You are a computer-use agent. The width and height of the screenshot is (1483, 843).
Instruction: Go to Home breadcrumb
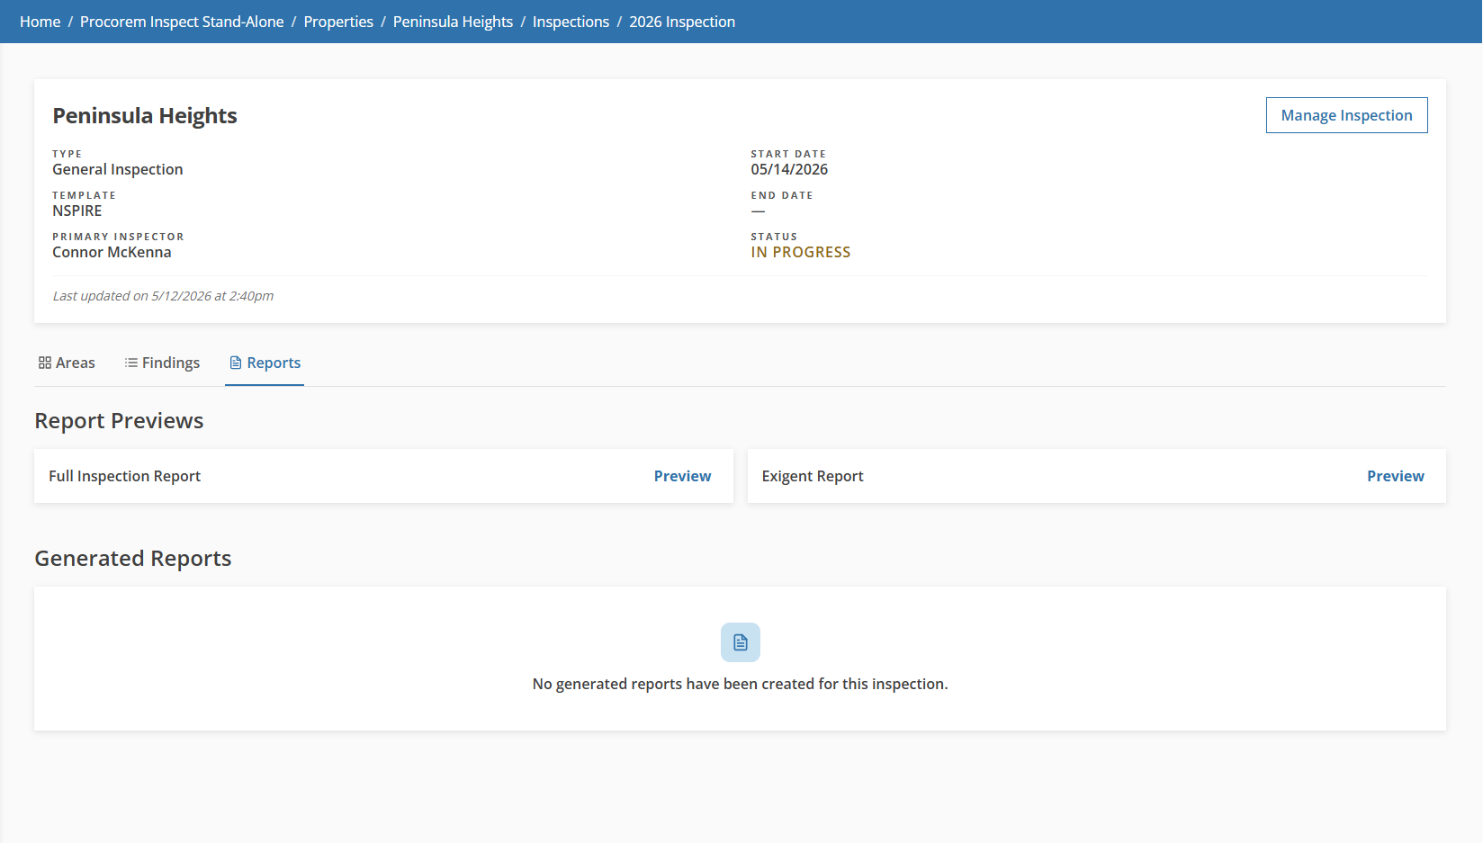coord(40,22)
